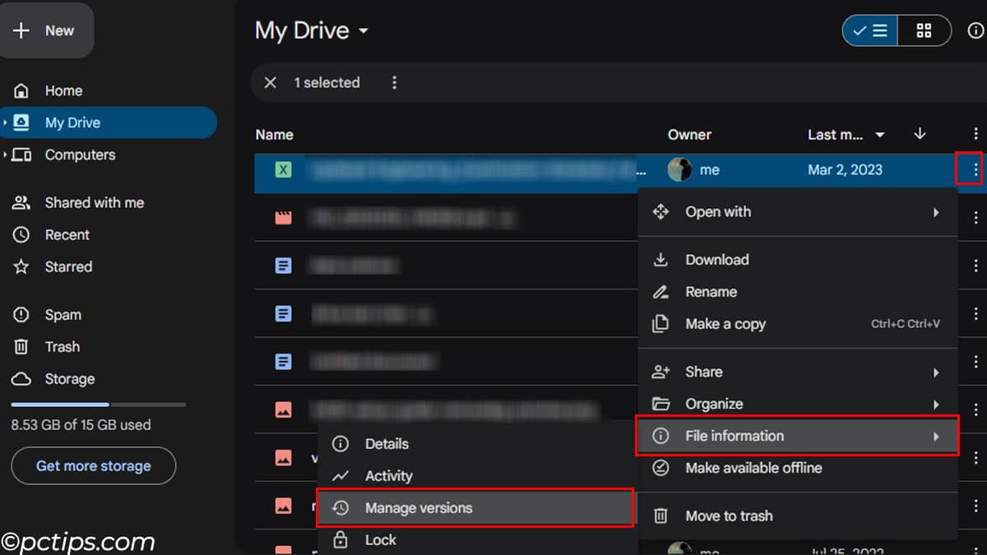Click the owner avatar for me
987x555 pixels.
pos(679,170)
